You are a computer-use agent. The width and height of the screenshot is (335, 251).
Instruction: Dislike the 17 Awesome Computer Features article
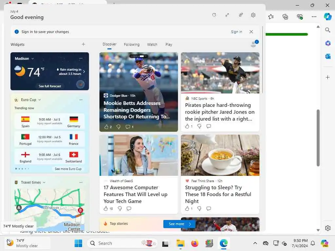click(120, 209)
